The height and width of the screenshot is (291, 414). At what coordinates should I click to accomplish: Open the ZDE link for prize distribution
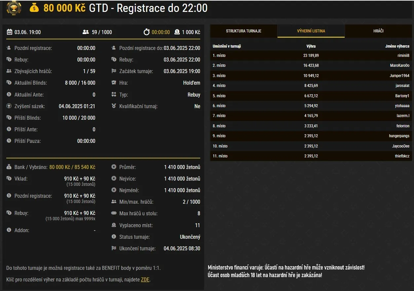tap(145, 279)
